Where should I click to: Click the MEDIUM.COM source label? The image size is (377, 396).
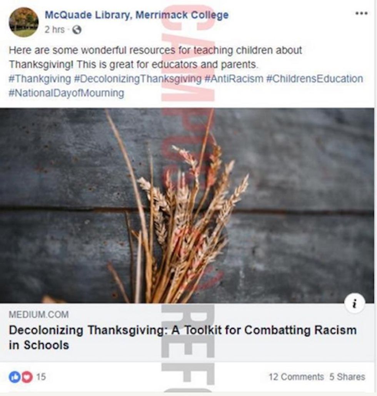pyautogui.click(x=38, y=315)
